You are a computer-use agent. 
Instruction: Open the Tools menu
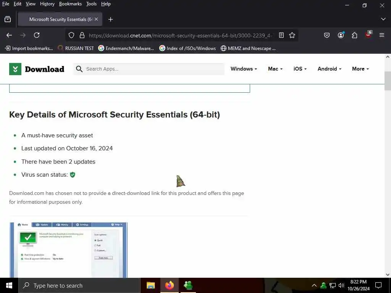91,4
